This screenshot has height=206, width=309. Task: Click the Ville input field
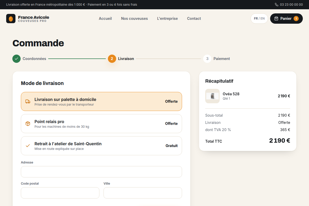[143, 193]
